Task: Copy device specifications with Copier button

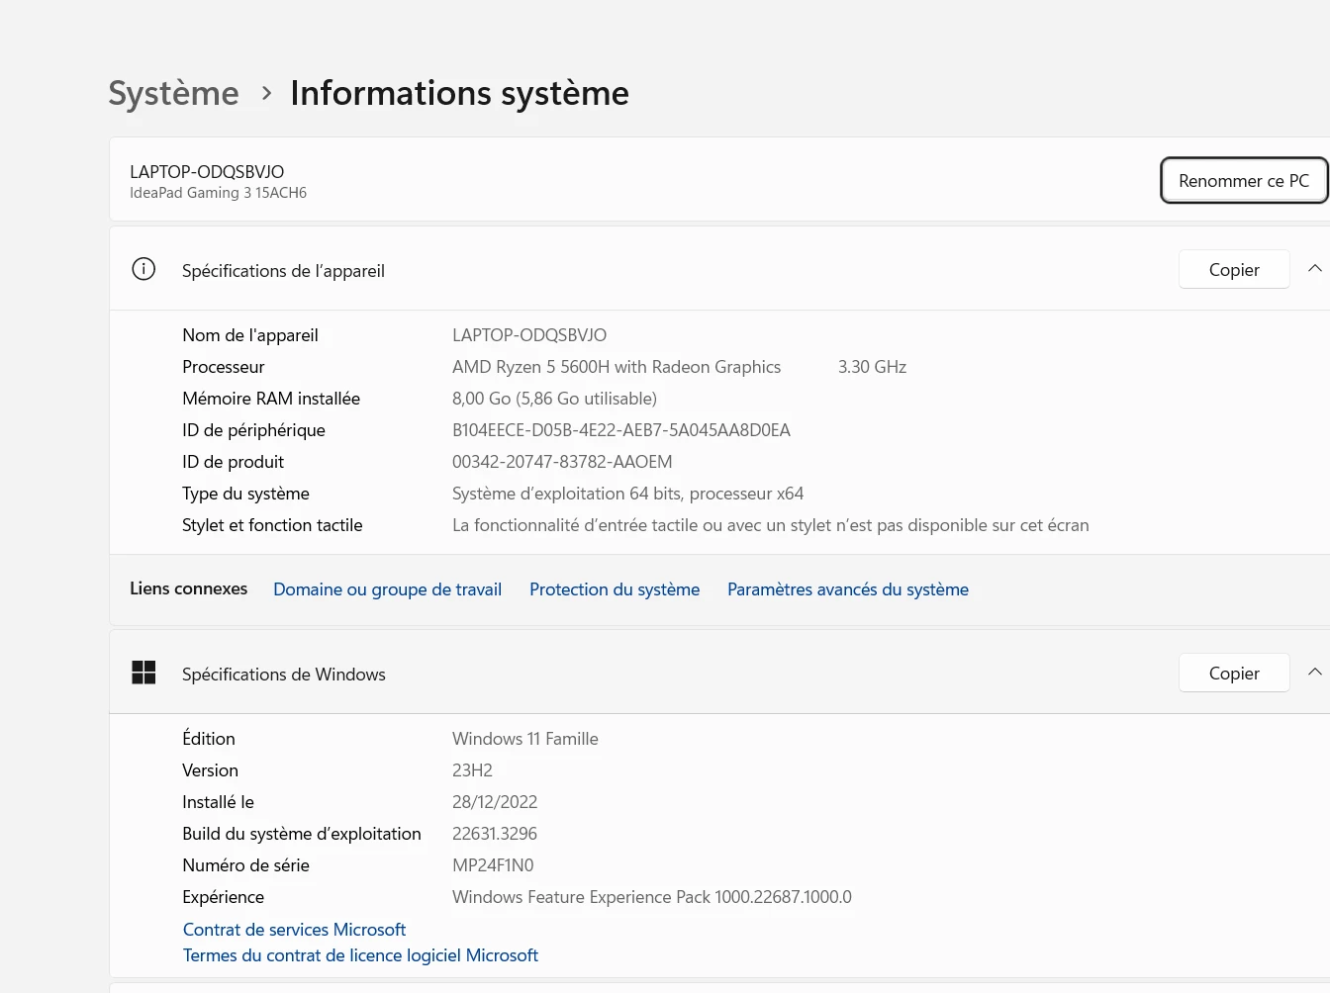Action: pos(1234,270)
